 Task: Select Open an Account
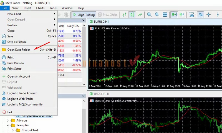click(x=29, y=76)
